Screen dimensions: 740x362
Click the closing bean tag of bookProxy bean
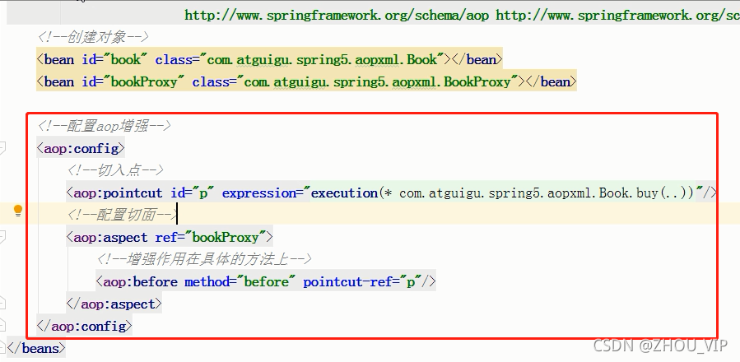tap(552, 81)
